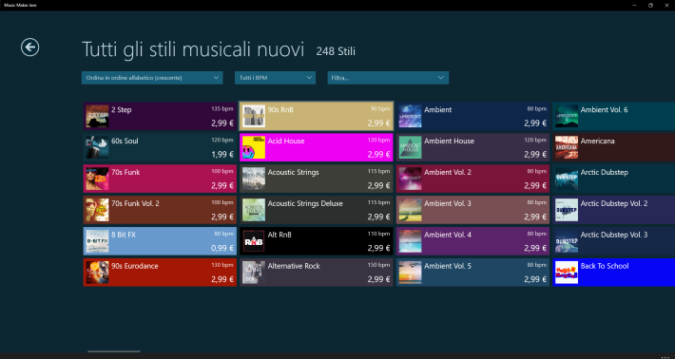Open the 60s Soul cover art
The height and width of the screenshot is (359, 675).
point(97,147)
